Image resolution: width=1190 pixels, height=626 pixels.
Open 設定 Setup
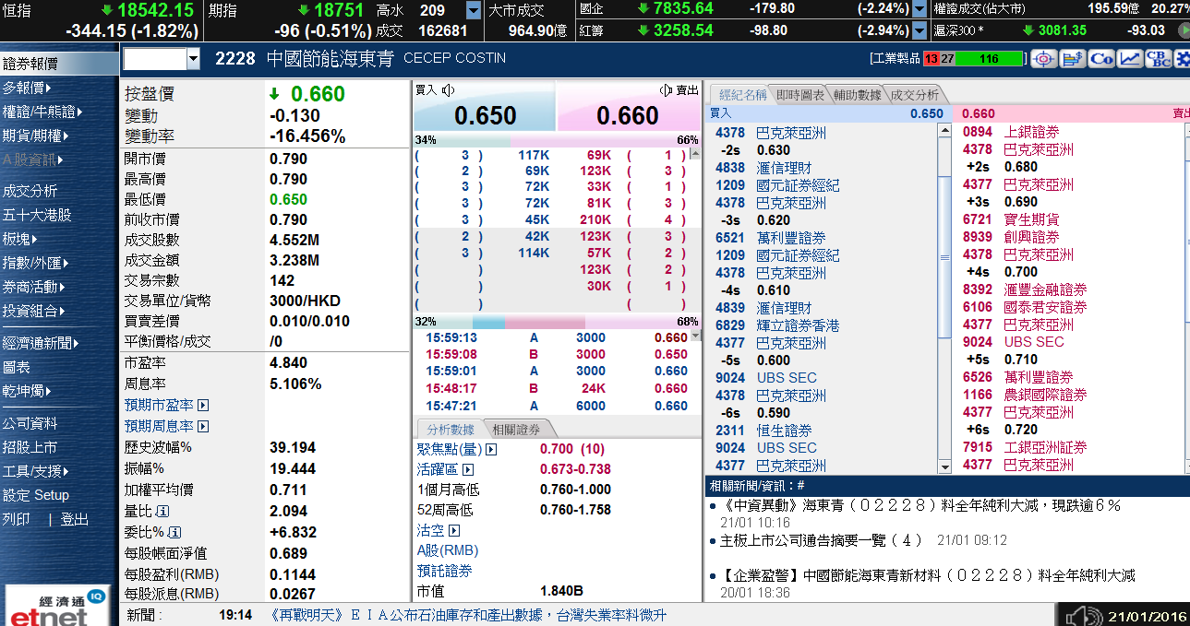(36, 495)
